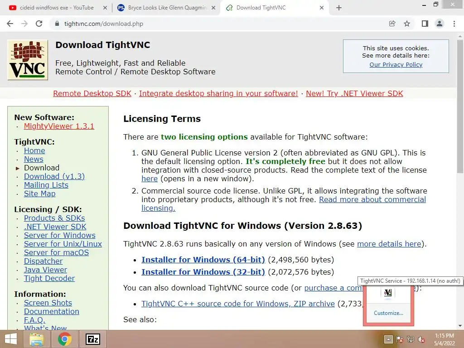Viewport: 464px width, 348px height.
Task: Open the Documentation link
Action: (x=52, y=311)
